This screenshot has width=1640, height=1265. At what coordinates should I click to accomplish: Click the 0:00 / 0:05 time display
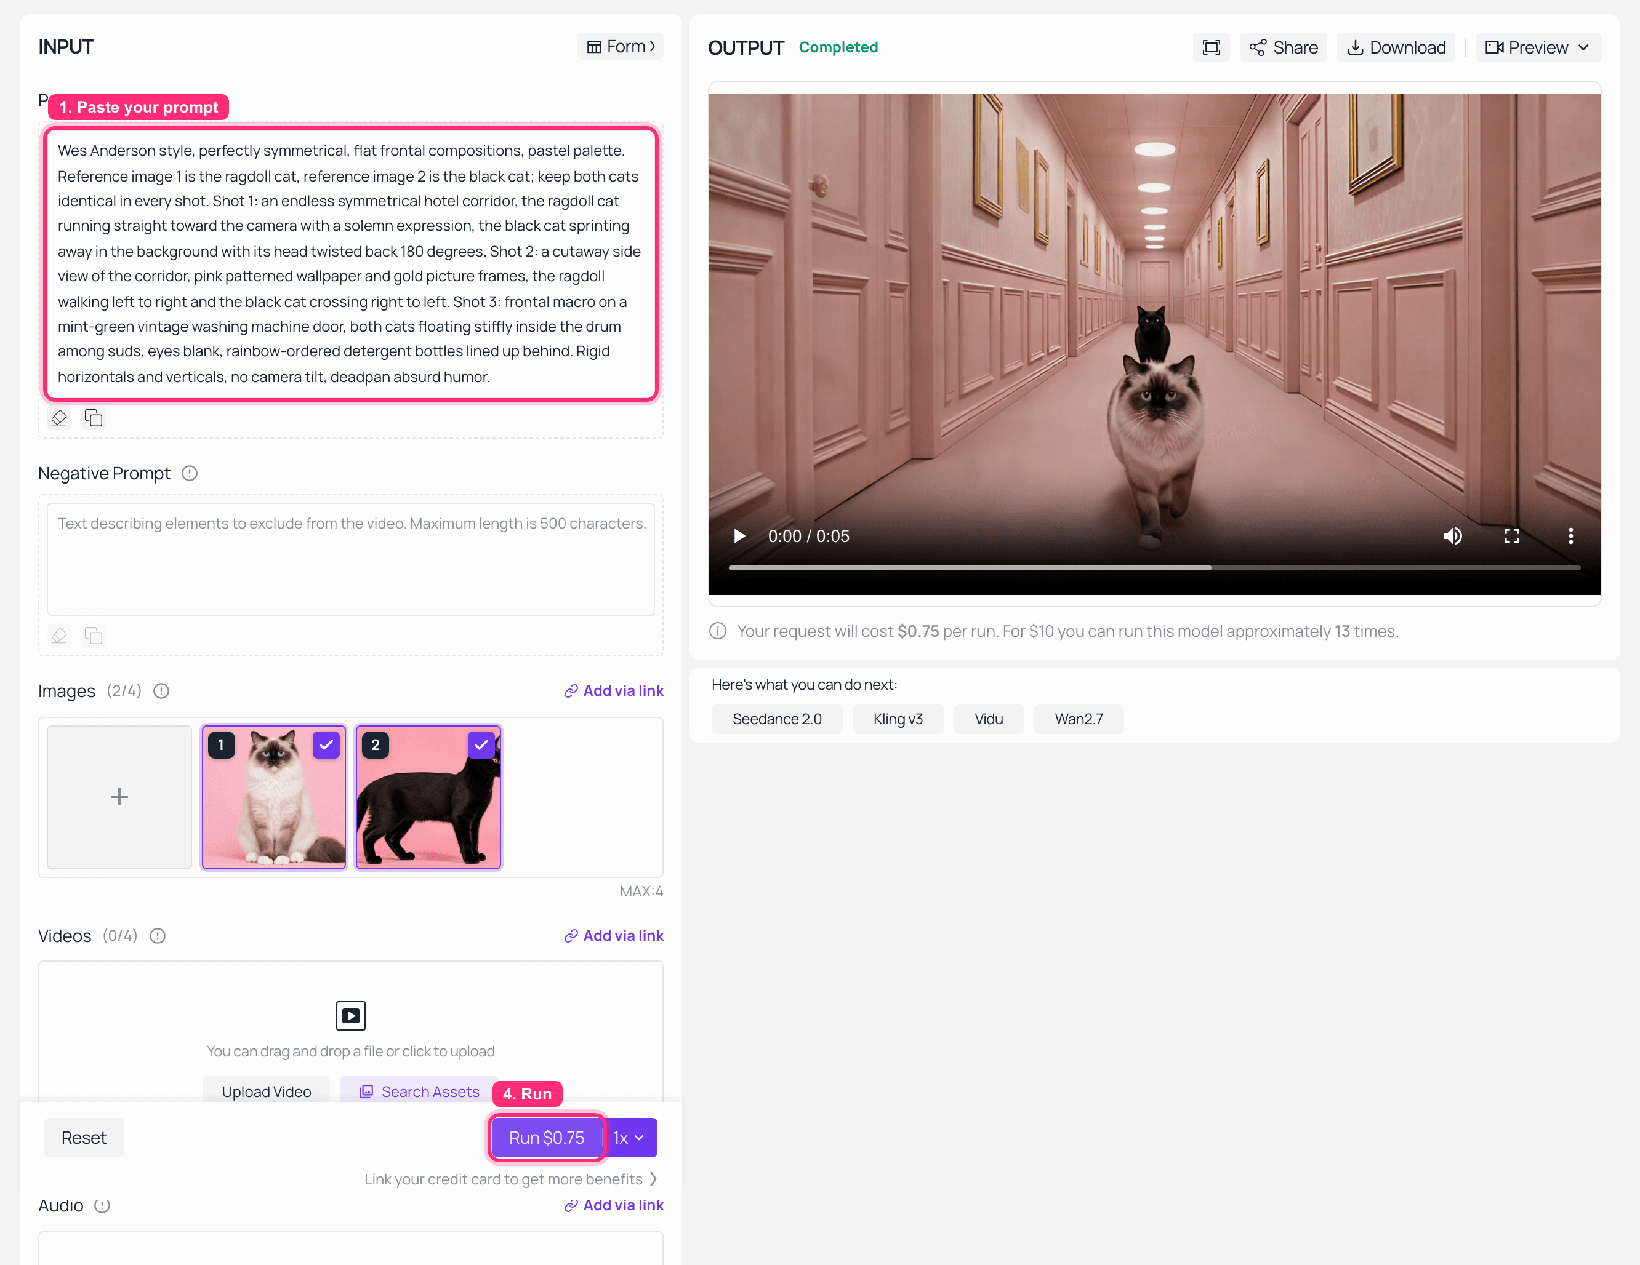[x=809, y=536]
